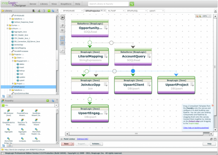Click the gray connector circle above AccountQuery
The width and height of the screenshot is (218, 155).
tap(111, 43)
